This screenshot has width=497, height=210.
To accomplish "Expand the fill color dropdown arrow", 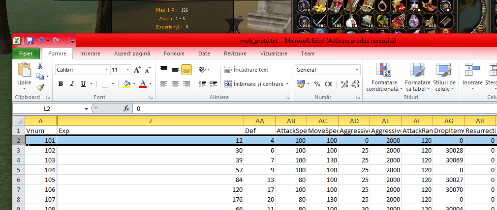I will click(134, 84).
